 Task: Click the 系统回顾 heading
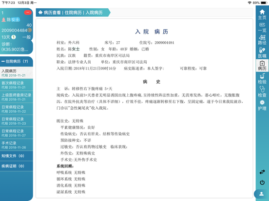pyautogui.click(x=65, y=166)
